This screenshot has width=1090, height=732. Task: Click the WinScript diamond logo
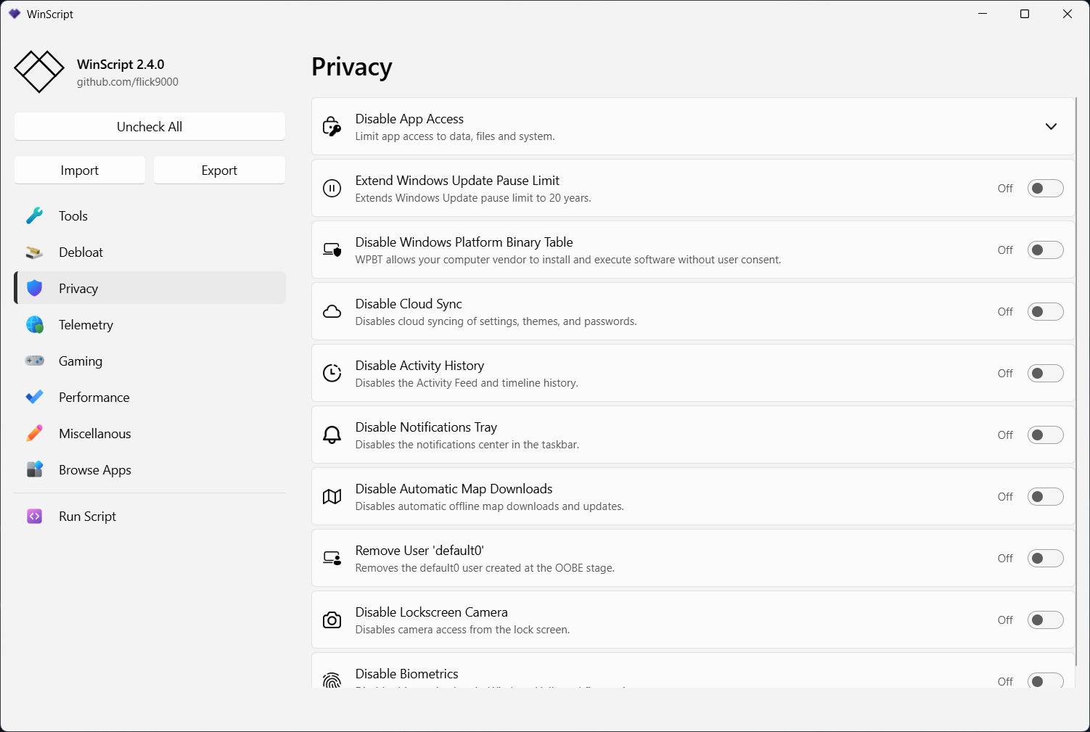tap(39, 72)
